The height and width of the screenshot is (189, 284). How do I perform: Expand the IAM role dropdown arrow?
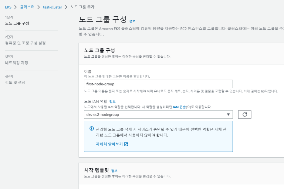pyautogui.click(x=228, y=114)
